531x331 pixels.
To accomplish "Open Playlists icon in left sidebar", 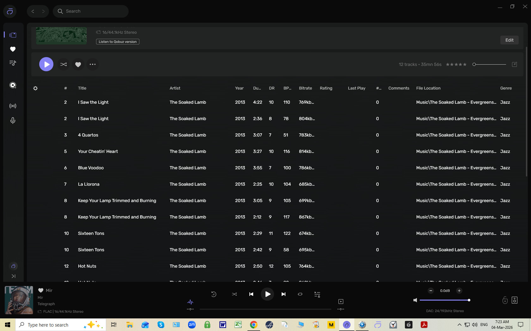I will 13,63.
